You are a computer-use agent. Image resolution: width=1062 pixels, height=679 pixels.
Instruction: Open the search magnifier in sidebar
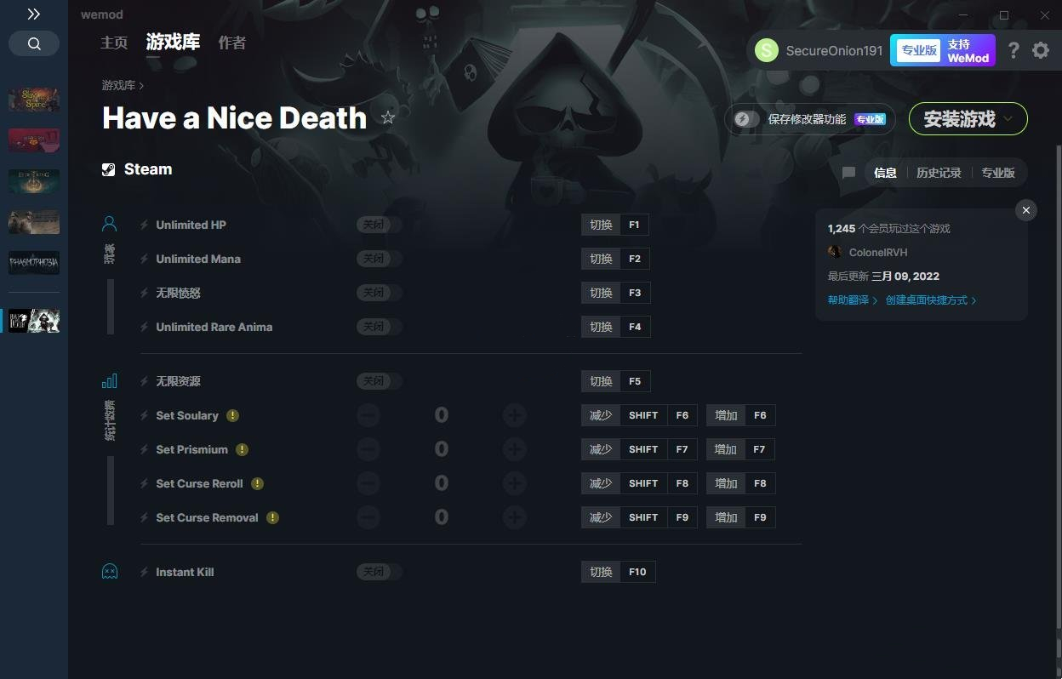point(34,43)
